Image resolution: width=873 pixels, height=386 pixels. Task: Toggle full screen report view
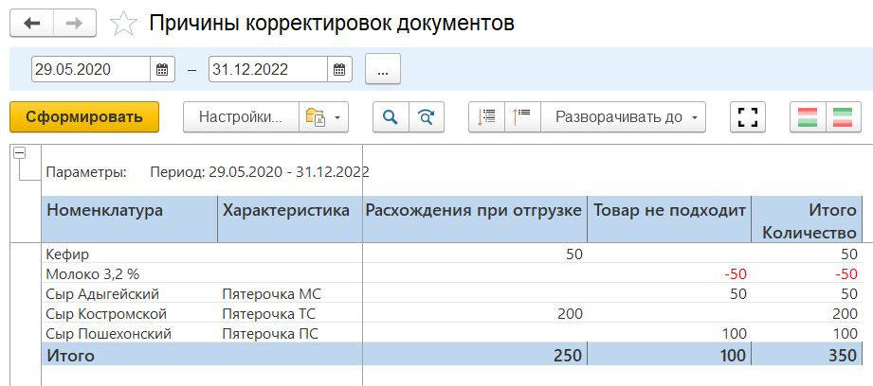point(748,117)
